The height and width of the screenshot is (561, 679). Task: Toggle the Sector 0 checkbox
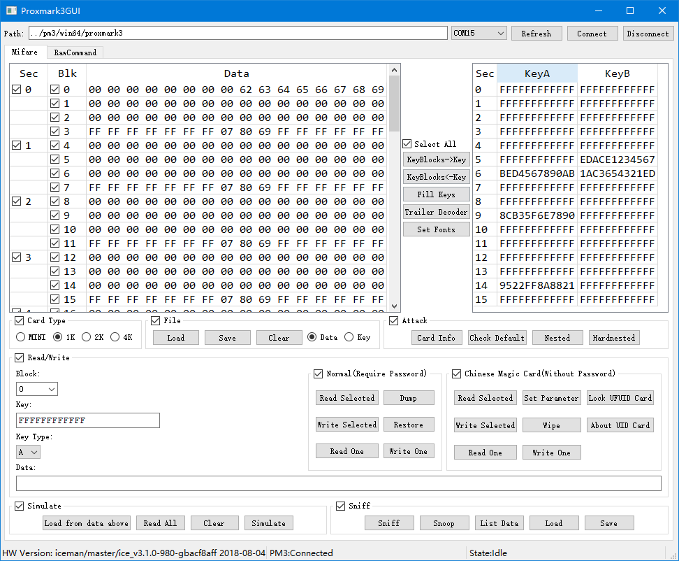click(17, 90)
